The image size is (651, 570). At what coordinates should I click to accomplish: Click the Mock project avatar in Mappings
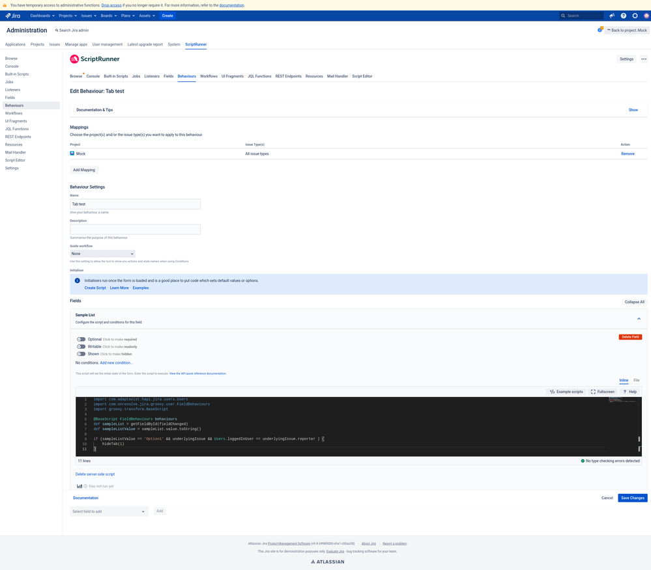tap(72, 153)
